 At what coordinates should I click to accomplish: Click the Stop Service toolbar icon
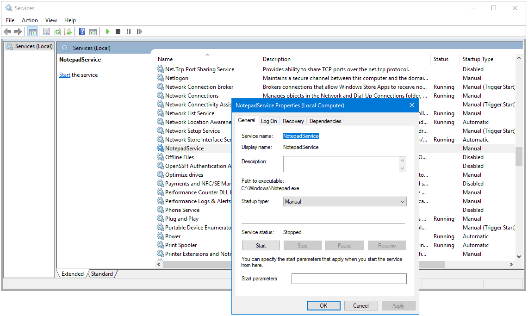[118, 31]
